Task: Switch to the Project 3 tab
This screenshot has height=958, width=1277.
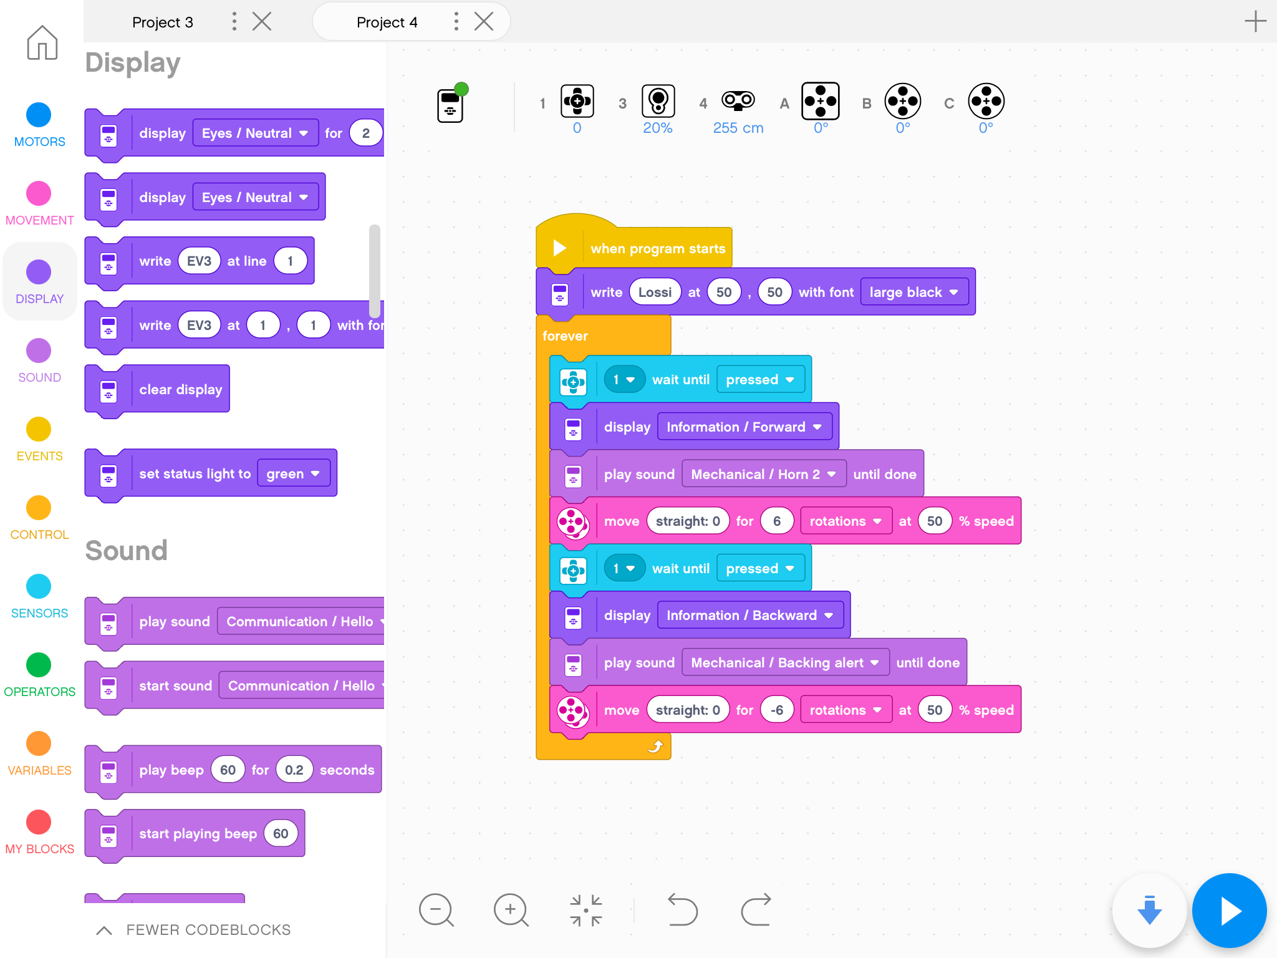Action: [x=163, y=22]
